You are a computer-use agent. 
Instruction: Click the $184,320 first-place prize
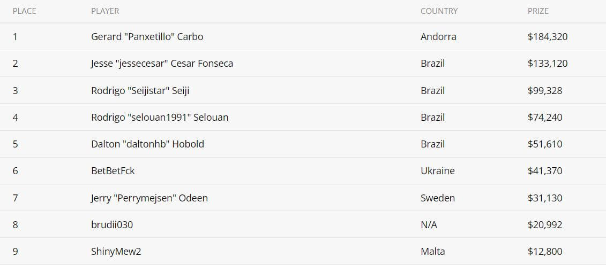(547, 37)
